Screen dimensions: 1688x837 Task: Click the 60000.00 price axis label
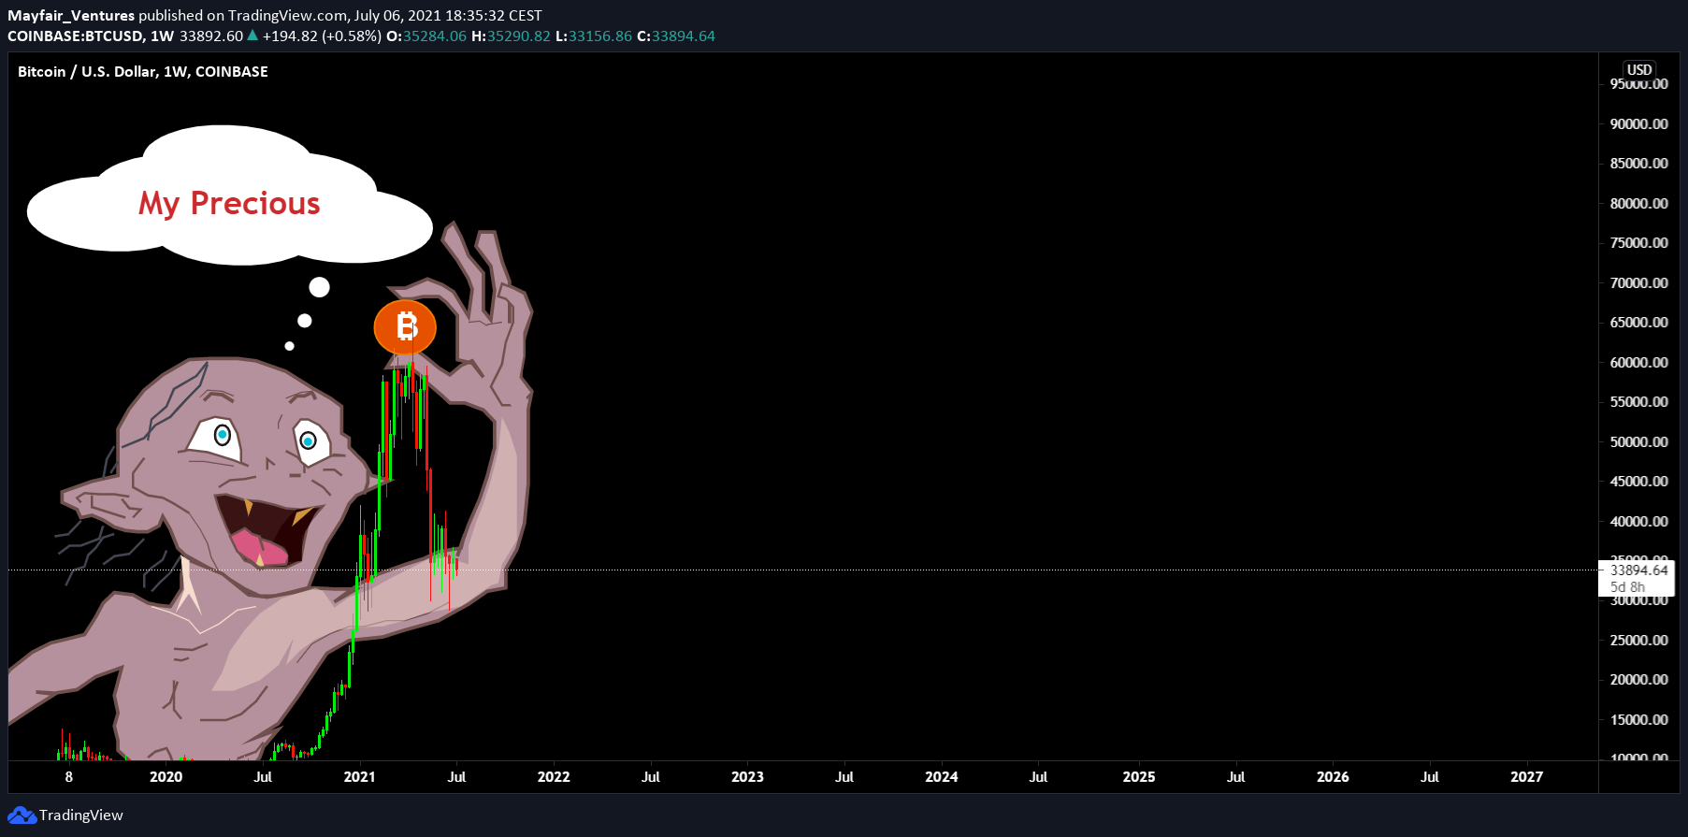click(1638, 362)
